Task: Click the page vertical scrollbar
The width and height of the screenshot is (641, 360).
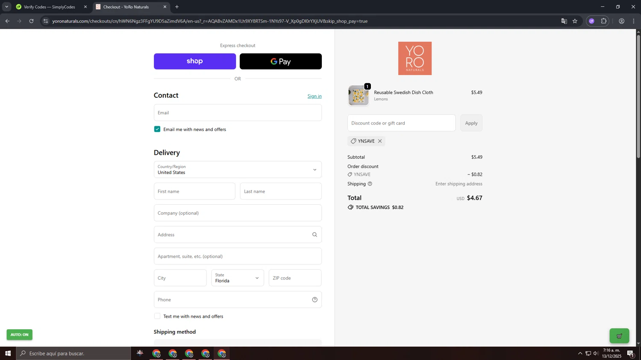Action: click(638, 97)
